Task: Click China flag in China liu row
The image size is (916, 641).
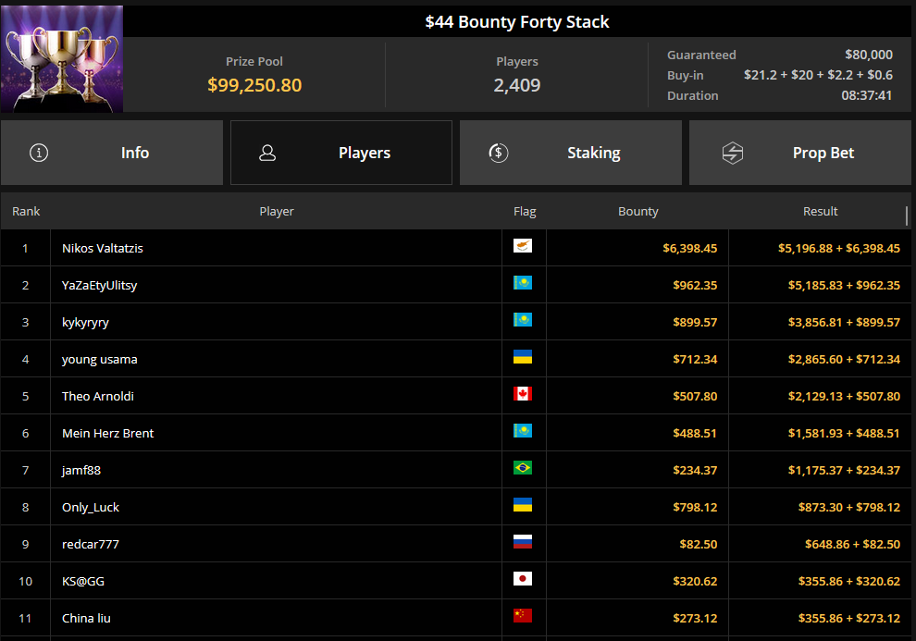Action: pos(523,617)
